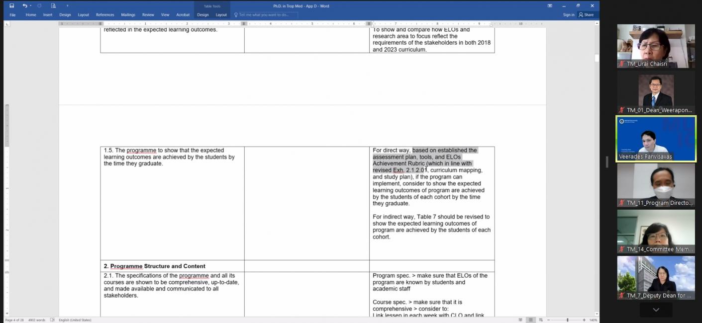Open the File menu
702x323 pixels.
[x=12, y=15]
